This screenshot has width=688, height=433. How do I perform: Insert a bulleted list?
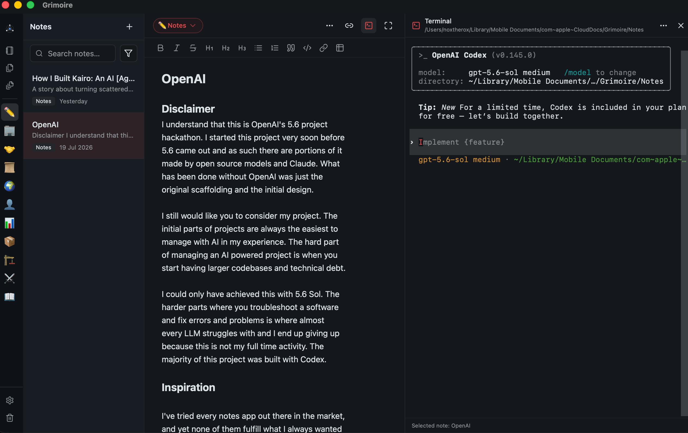coord(258,48)
